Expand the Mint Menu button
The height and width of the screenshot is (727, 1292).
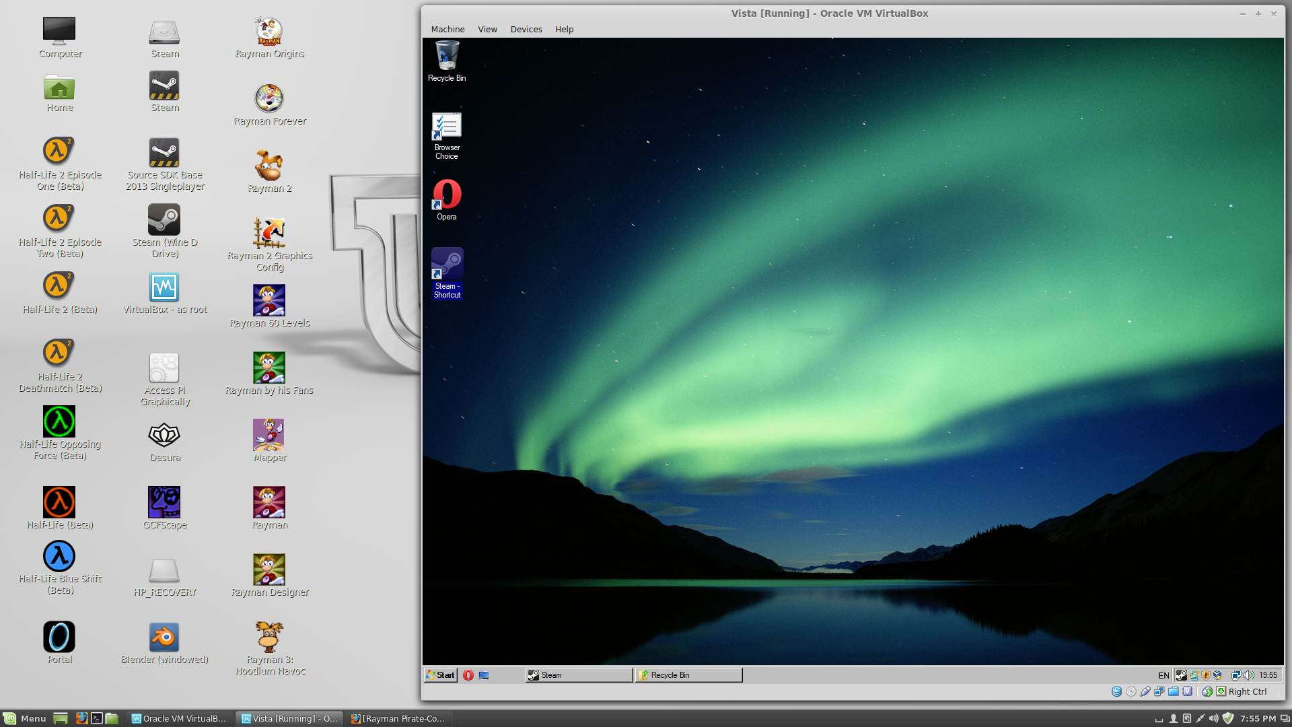(x=25, y=718)
